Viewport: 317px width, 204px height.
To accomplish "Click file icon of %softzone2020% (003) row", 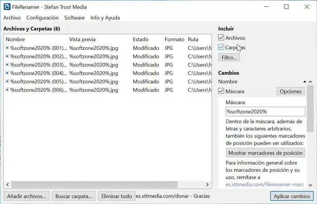I will (x=7, y=65).
